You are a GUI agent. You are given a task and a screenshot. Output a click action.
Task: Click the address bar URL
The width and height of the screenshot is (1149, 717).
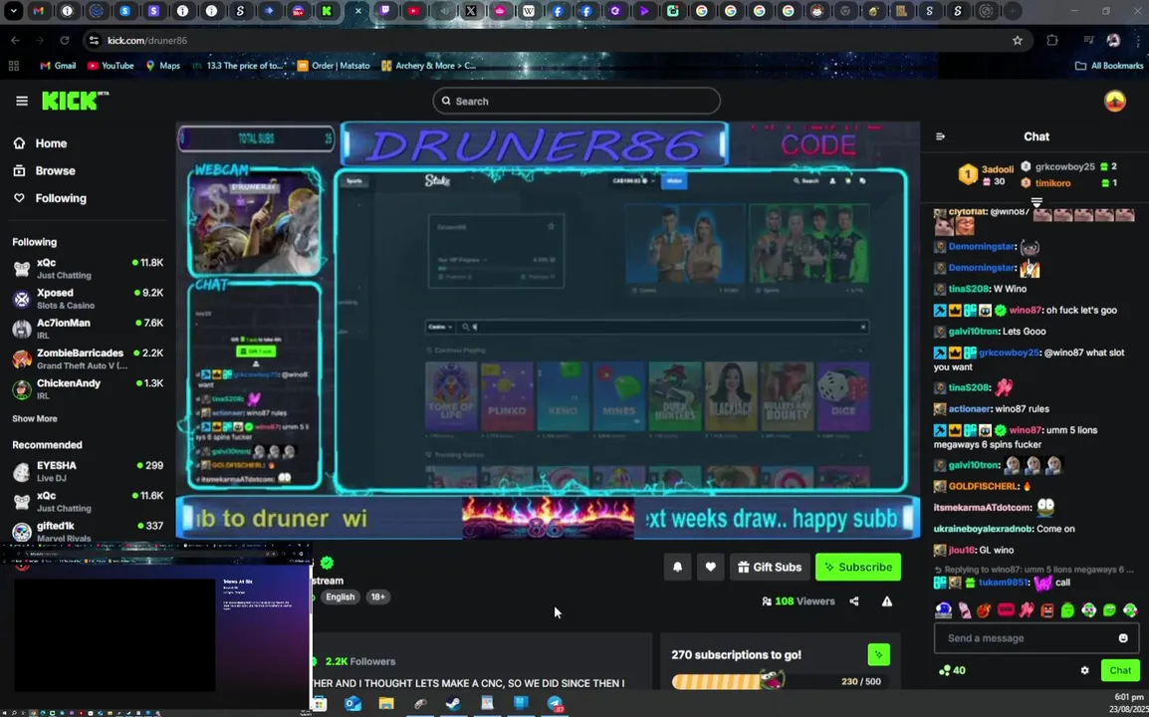click(147, 40)
